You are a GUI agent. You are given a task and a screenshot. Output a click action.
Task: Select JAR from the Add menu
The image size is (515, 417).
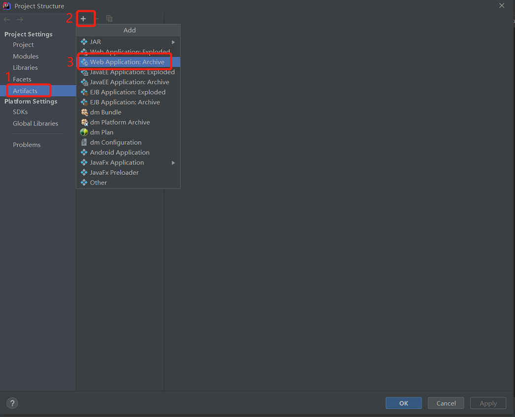point(128,42)
